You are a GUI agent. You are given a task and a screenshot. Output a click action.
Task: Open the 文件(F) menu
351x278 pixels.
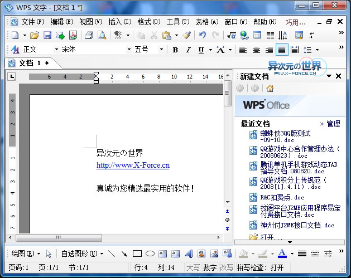pos(33,22)
